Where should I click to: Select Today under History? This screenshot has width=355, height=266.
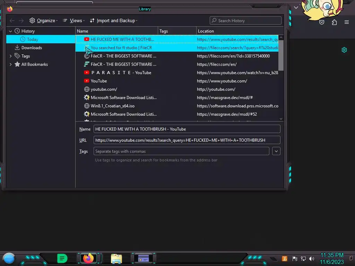coord(41,39)
